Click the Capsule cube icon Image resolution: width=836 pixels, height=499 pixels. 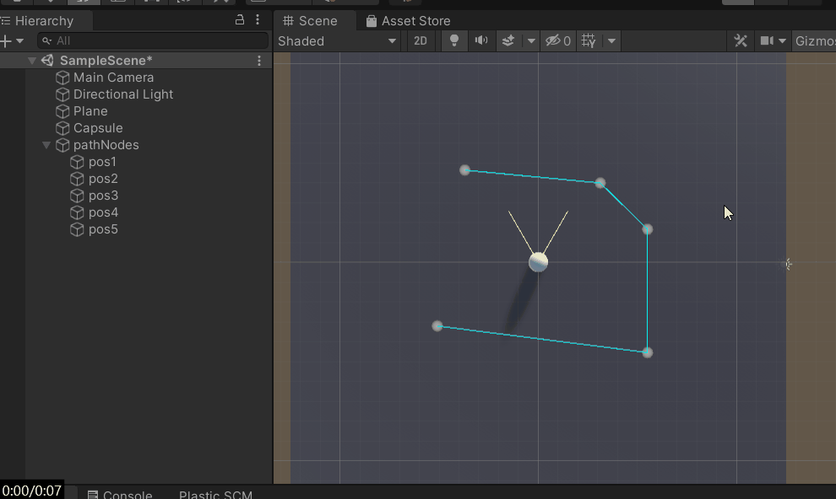point(63,128)
